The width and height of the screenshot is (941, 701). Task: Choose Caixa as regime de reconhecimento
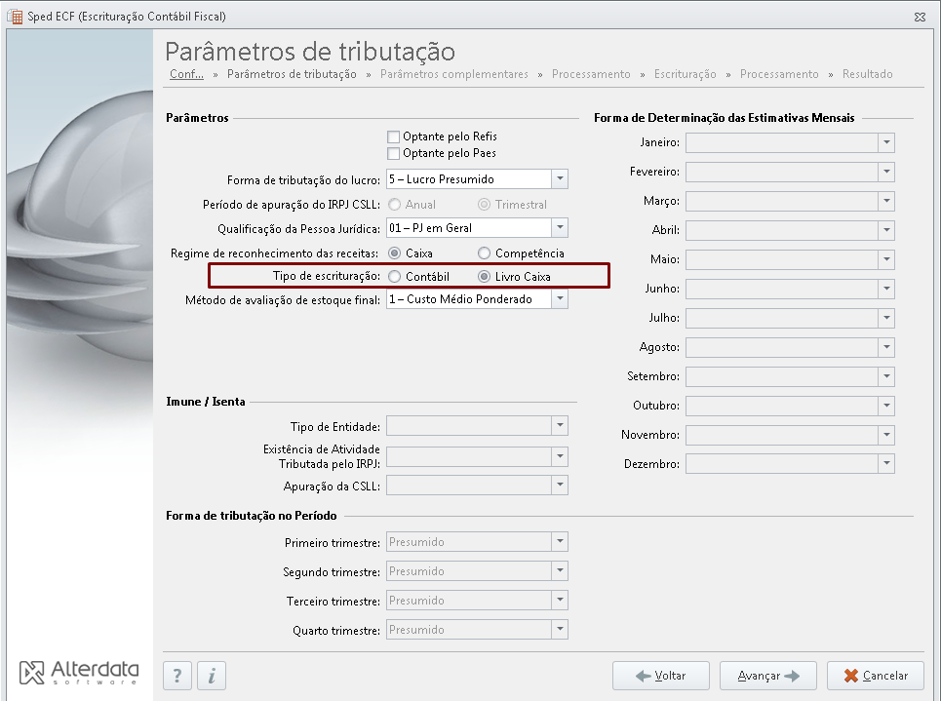(x=394, y=253)
